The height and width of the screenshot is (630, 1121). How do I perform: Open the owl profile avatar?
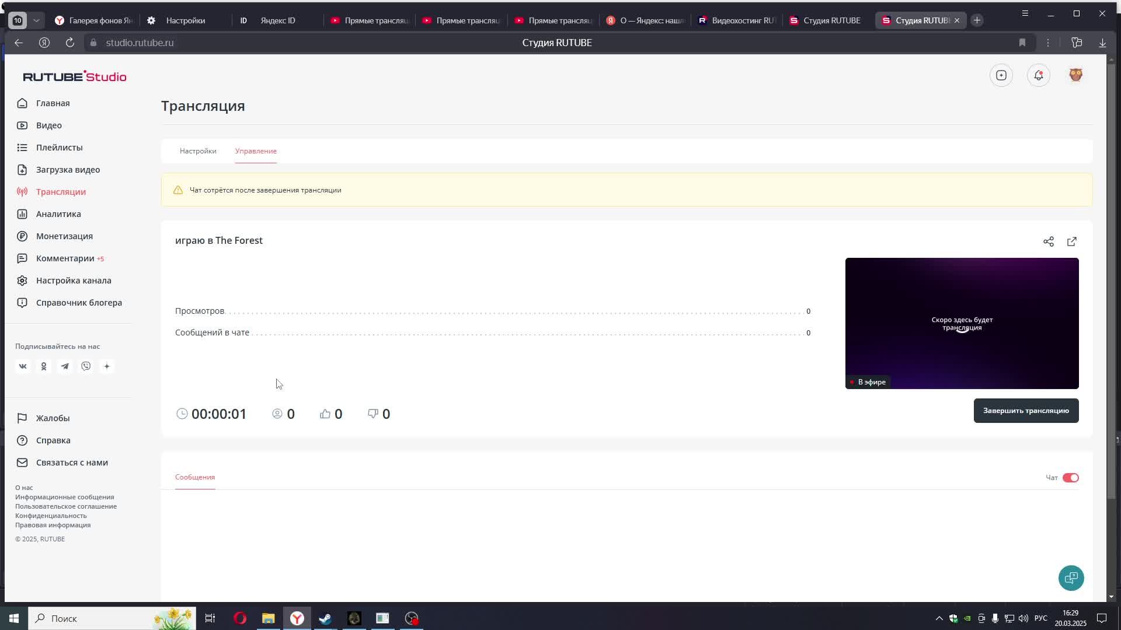tap(1075, 75)
